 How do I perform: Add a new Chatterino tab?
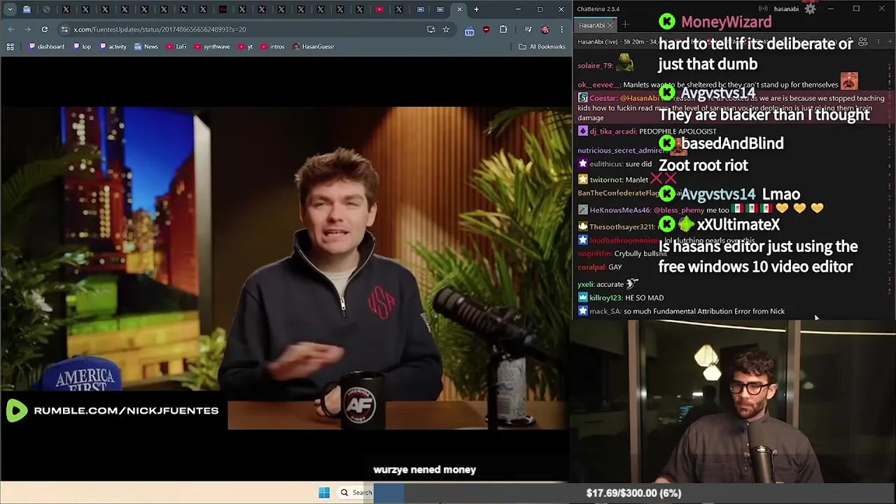tap(625, 24)
